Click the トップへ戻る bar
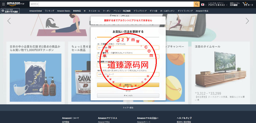The height and width of the screenshot is (123, 256). click(128, 108)
